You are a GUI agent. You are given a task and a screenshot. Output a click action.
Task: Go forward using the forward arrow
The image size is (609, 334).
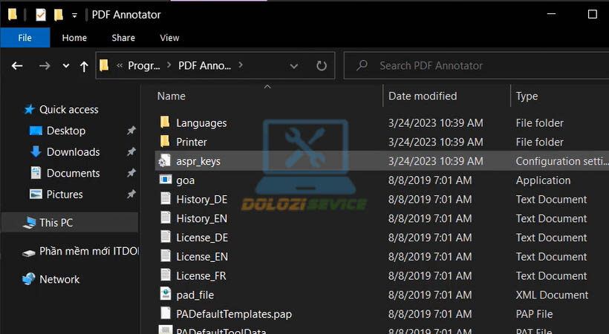click(45, 66)
